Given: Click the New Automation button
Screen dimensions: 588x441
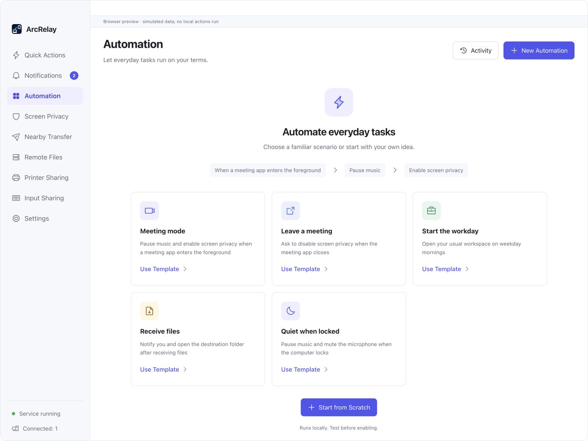Looking at the screenshot, I should point(539,50).
